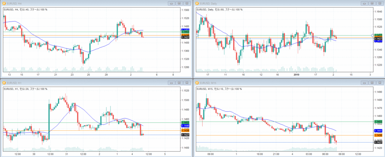The image size is (385, 157).
Task: Close the EURUSD M15 chart window
Action: 379,82
